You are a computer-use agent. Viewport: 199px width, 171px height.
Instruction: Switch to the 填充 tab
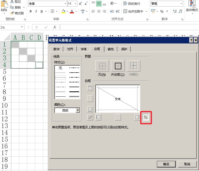pyautogui.click(x=110, y=49)
